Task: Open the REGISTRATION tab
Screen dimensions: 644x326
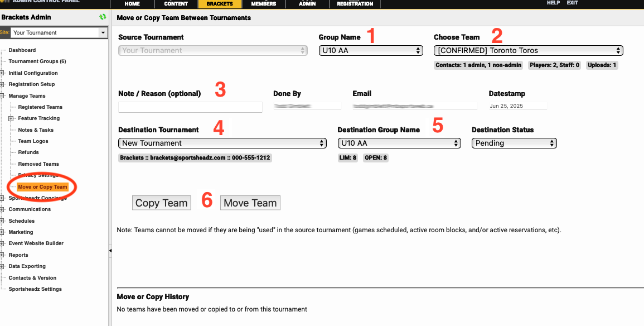Action: pyautogui.click(x=355, y=4)
